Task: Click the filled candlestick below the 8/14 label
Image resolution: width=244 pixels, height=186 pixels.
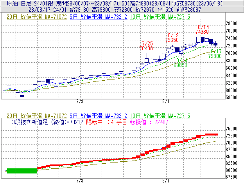Action: click(203, 40)
